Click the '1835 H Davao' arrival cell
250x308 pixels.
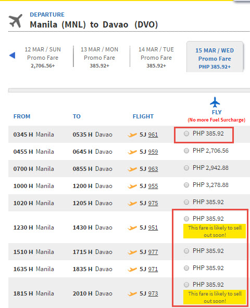(x=92, y=269)
